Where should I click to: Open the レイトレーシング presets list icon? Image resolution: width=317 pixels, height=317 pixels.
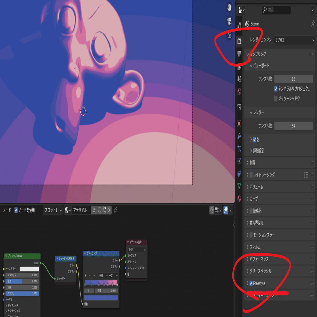pos(306,175)
